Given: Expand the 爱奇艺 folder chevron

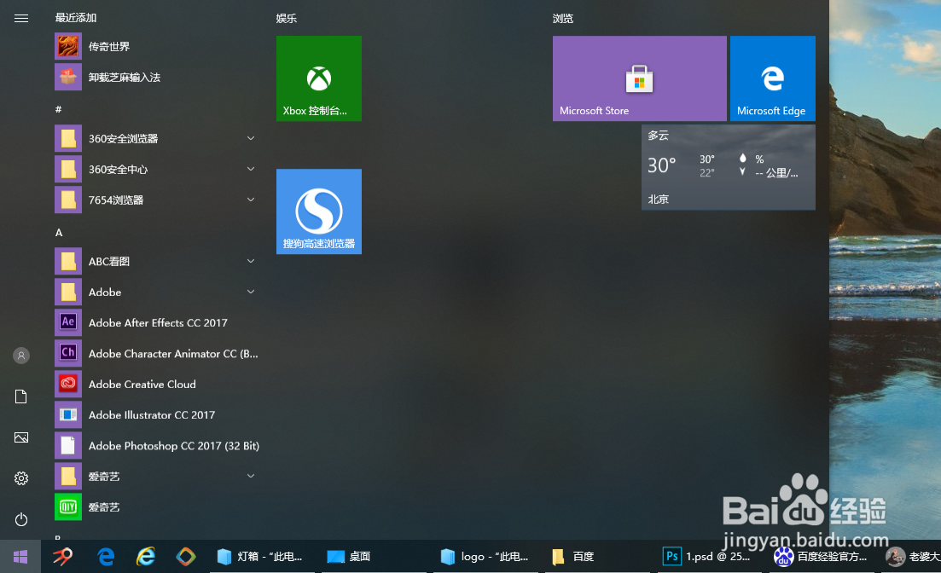Looking at the screenshot, I should [x=251, y=477].
